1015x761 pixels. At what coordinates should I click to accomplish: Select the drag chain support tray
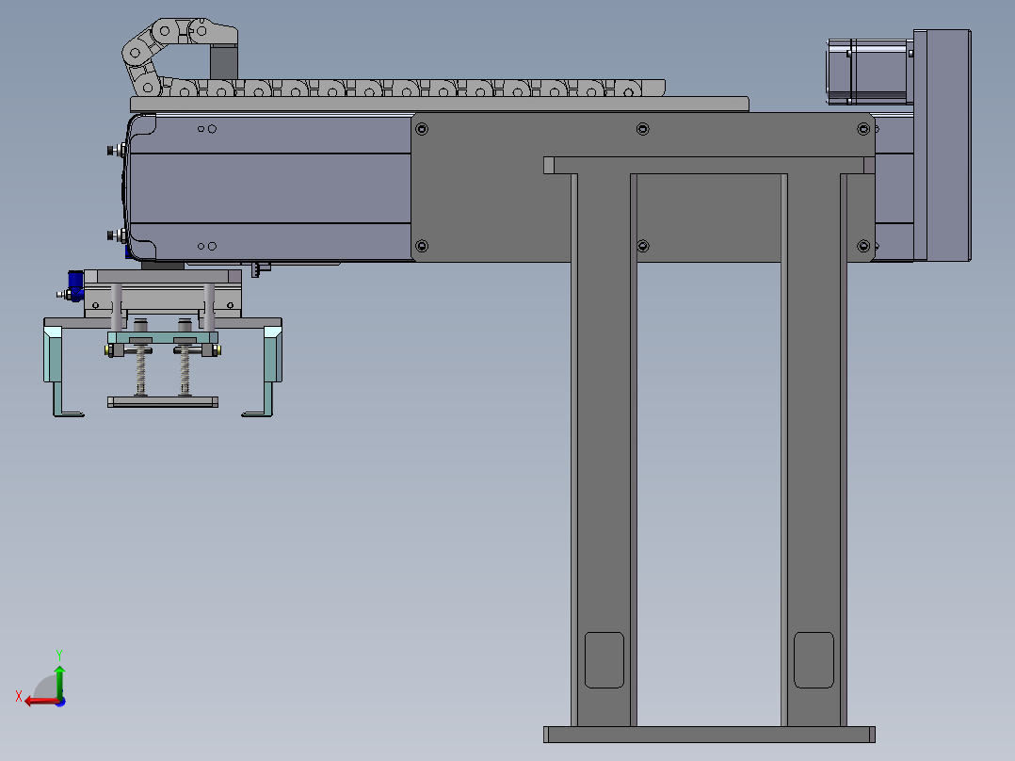[440, 105]
